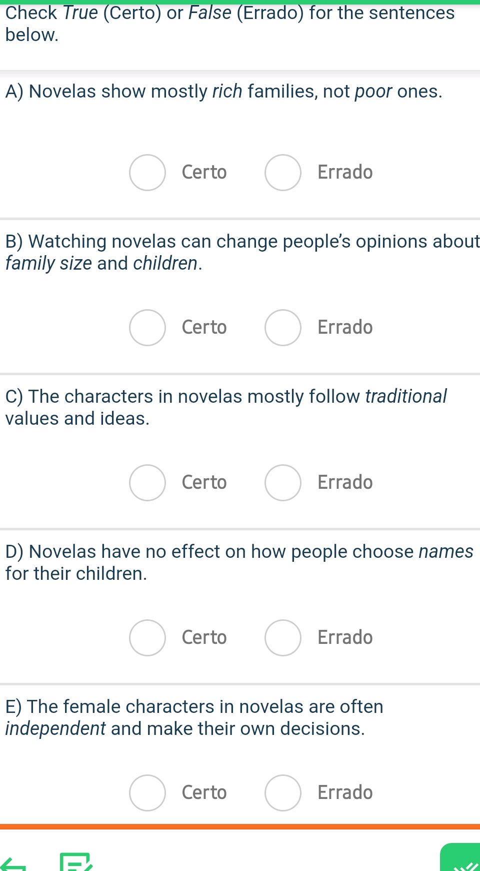Viewport: 480px width, 871px height.
Task: Mark sentence E as Certo
Action: point(147,793)
